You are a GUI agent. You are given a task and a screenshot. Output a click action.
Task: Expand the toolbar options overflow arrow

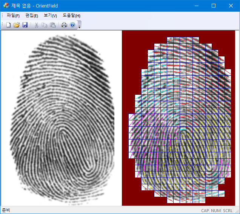(x=80, y=25)
